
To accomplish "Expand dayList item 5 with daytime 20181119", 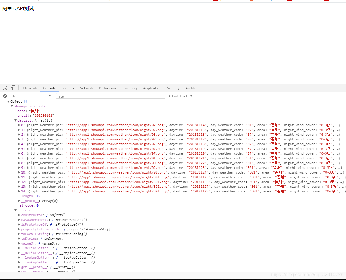I will coord(19,149).
